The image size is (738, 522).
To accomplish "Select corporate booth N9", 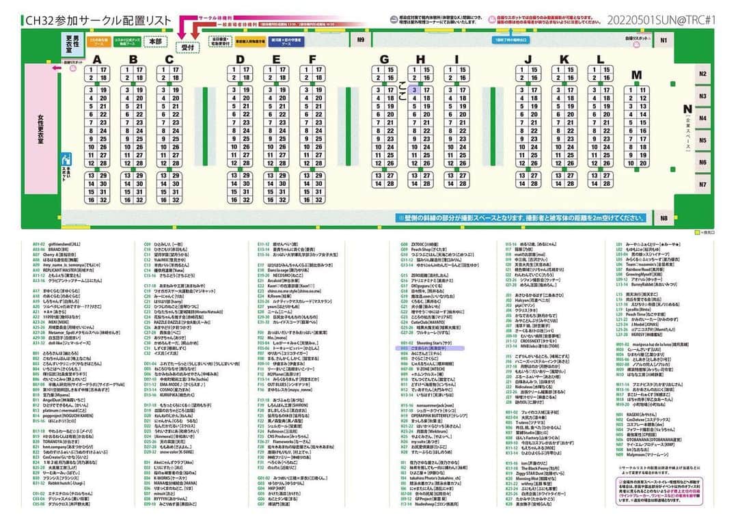I will pos(361,40).
